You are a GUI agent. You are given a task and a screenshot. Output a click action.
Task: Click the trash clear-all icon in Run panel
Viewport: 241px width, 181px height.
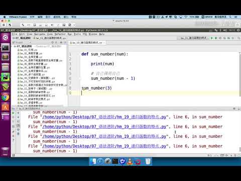pos(18,134)
